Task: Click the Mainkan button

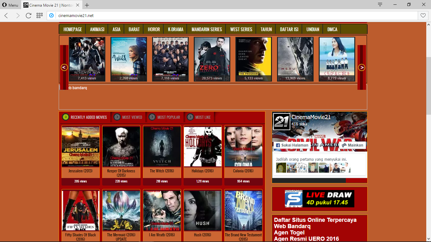Action: 353,145
